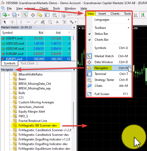Choose Symbols Ctrl+U in View menu
Image resolution: width=147 pixels, height=151 pixels.
click(109, 48)
